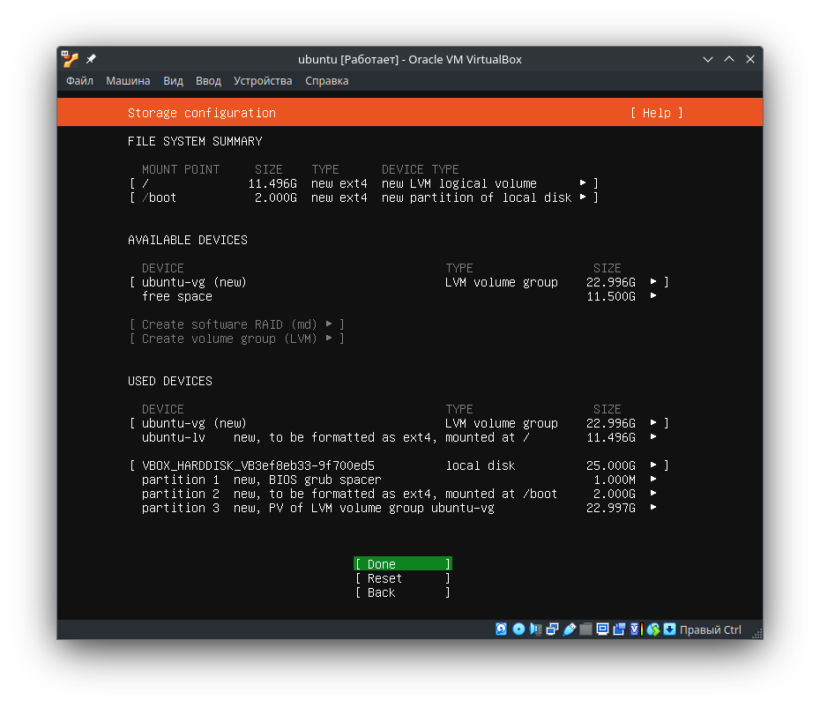Open the USB devices status icon
The height and width of the screenshot is (707, 820).
[x=568, y=629]
